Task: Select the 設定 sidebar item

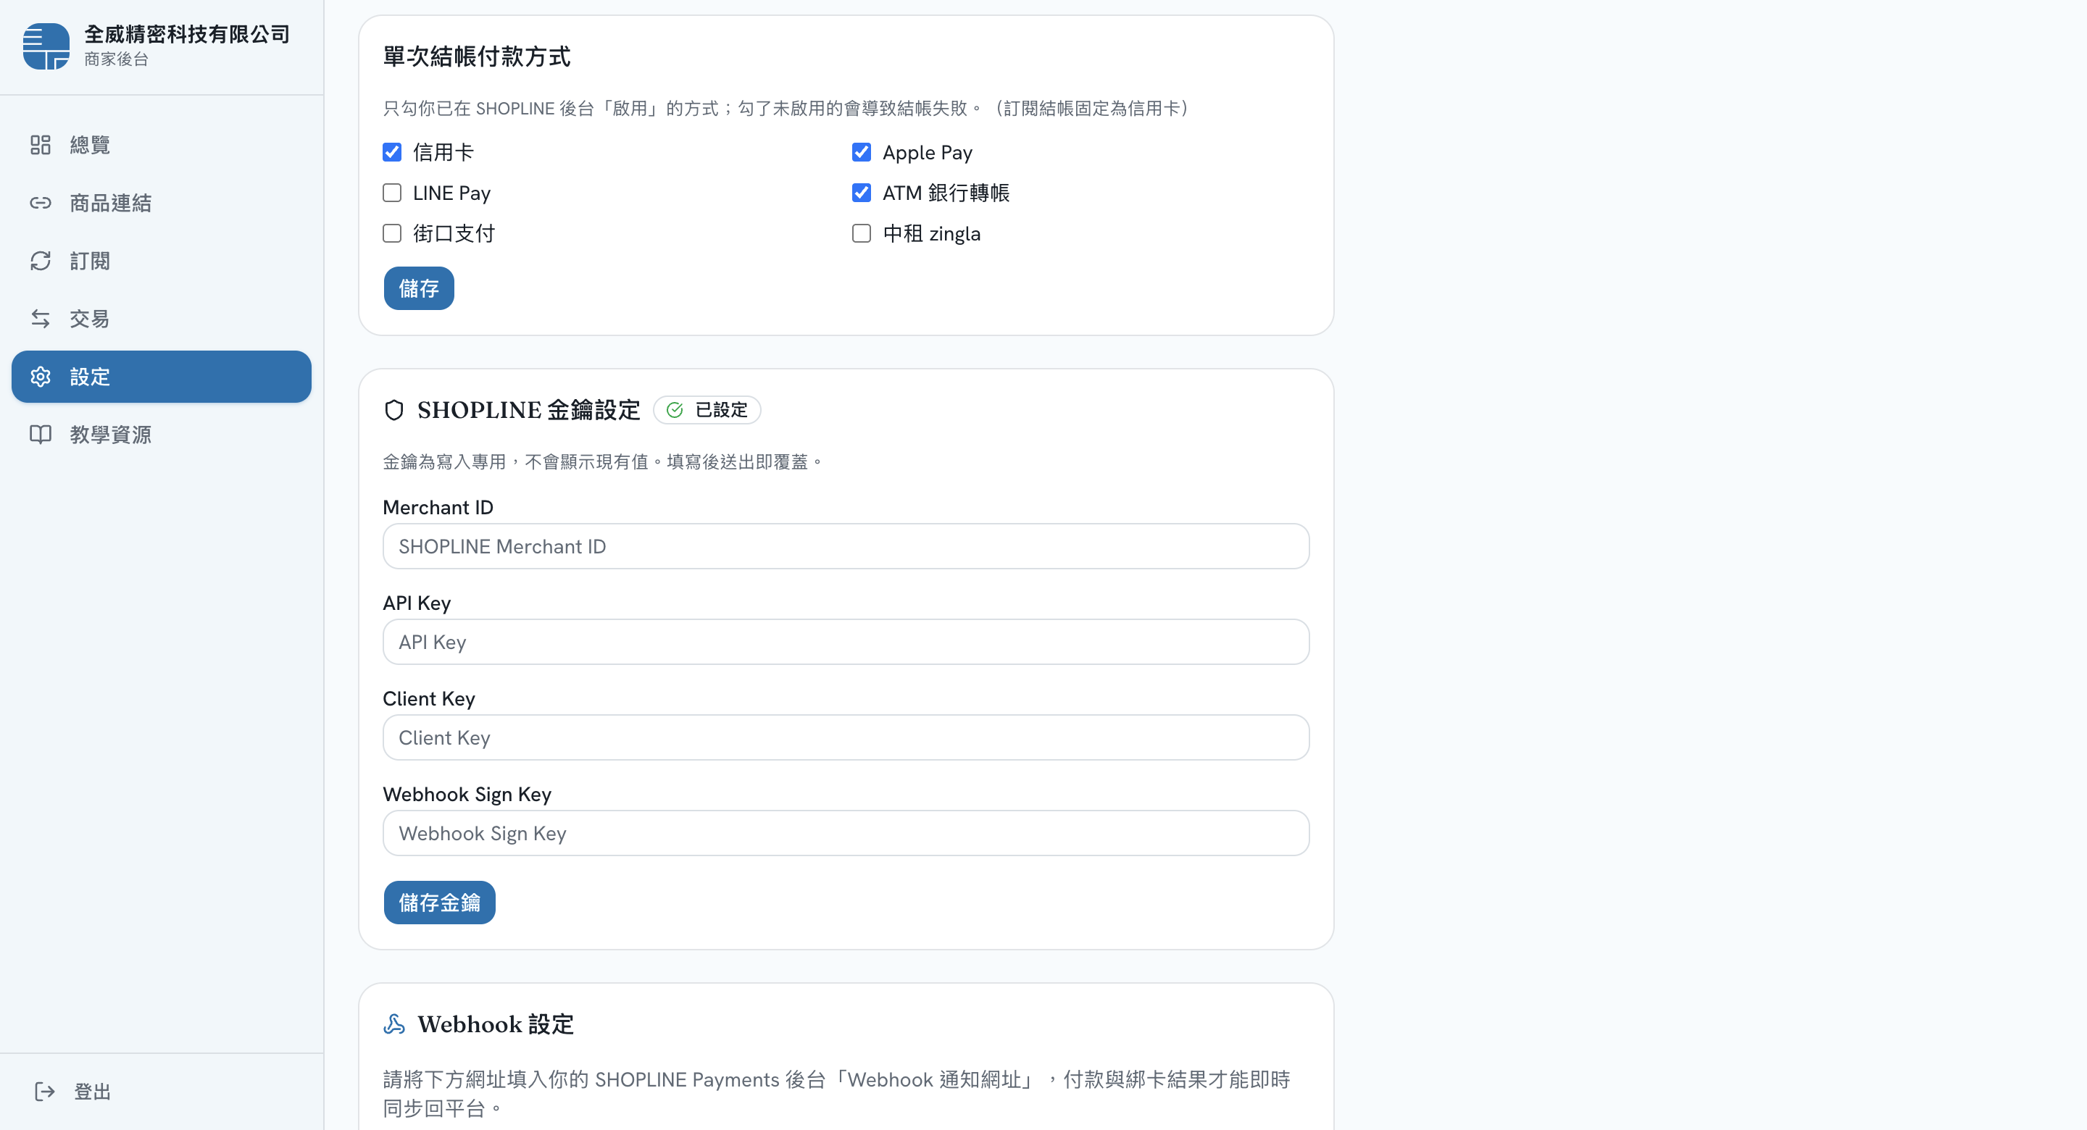Action: click(x=161, y=377)
